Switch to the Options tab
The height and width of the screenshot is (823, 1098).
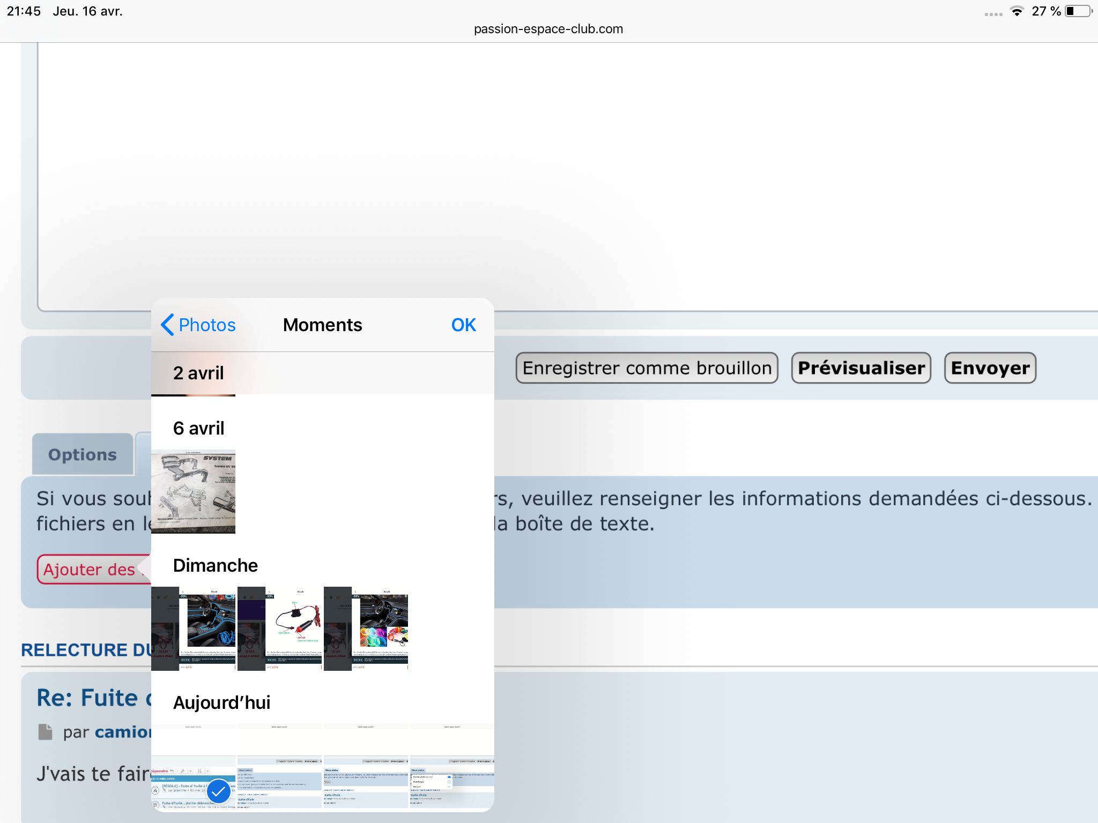[x=83, y=454]
